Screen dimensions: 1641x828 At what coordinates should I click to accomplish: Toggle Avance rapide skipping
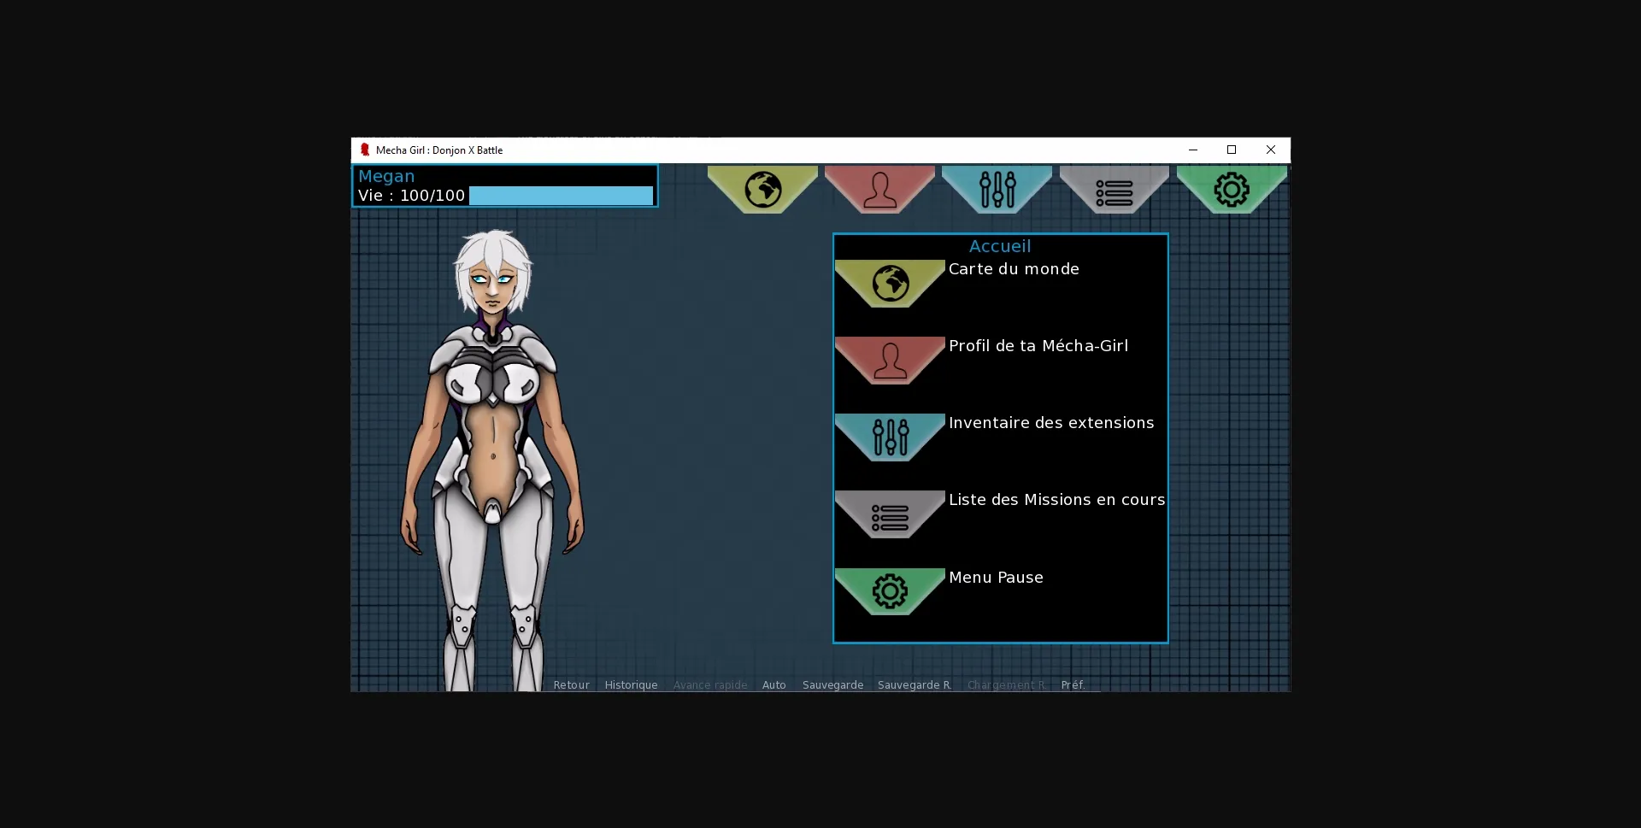pos(709,684)
